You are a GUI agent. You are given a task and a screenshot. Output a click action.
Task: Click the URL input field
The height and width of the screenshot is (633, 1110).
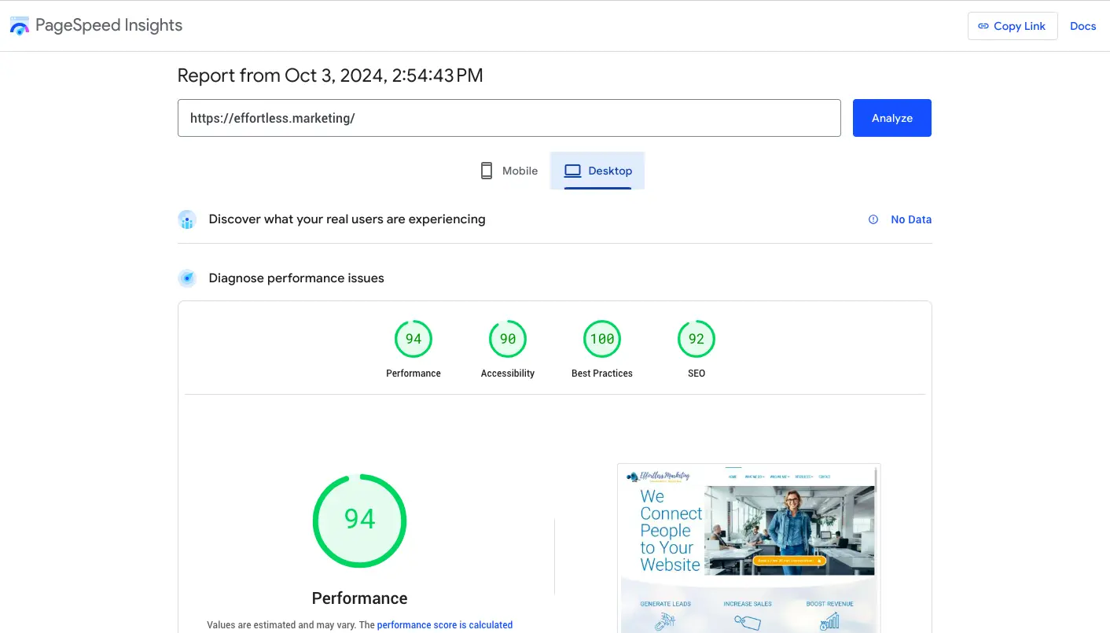[x=509, y=118]
